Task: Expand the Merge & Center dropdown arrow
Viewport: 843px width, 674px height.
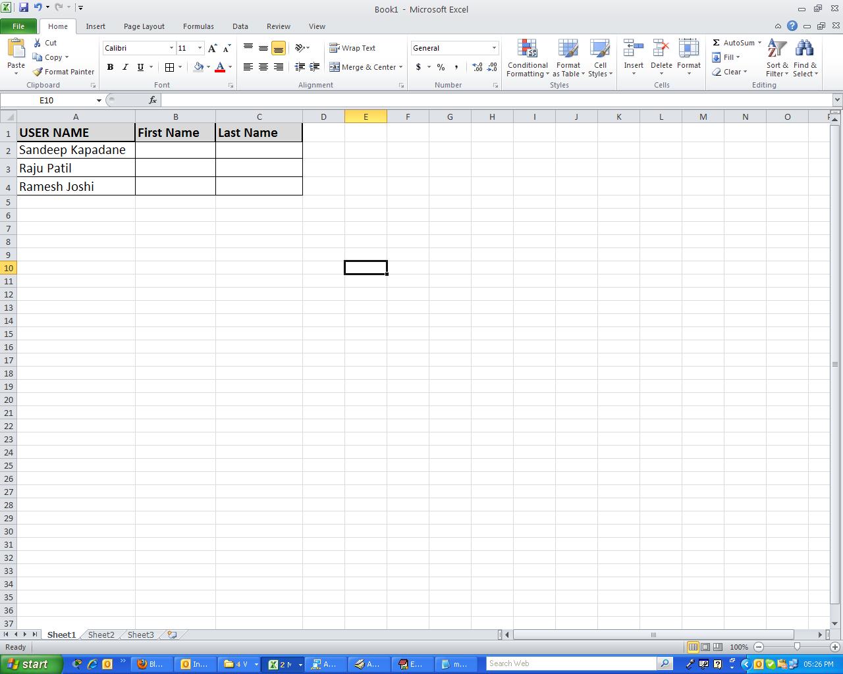Action: [400, 67]
